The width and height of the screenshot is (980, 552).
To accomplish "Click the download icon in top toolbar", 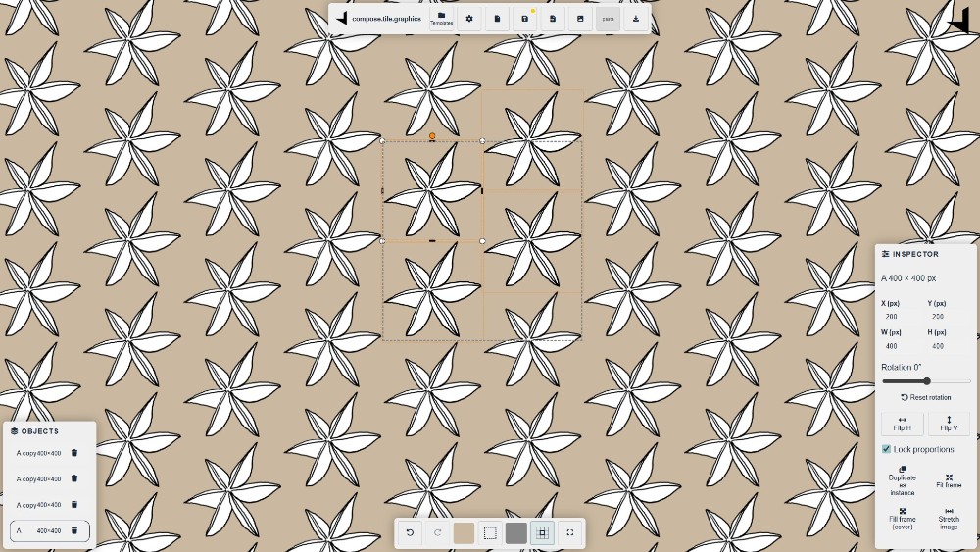I will click(636, 18).
